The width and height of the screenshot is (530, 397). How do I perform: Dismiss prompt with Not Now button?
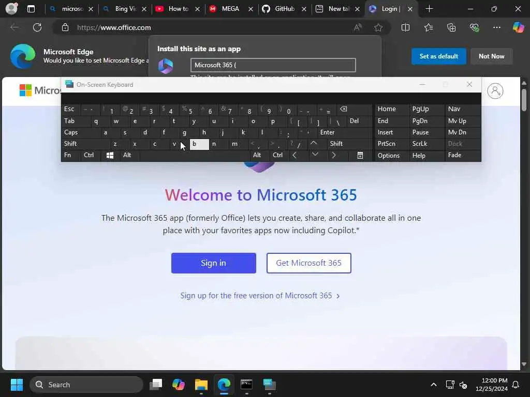[x=492, y=56]
